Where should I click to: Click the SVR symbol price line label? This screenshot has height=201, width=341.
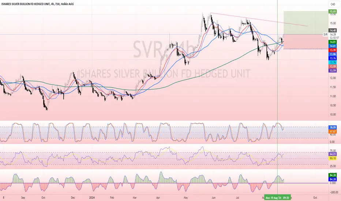(326, 35)
